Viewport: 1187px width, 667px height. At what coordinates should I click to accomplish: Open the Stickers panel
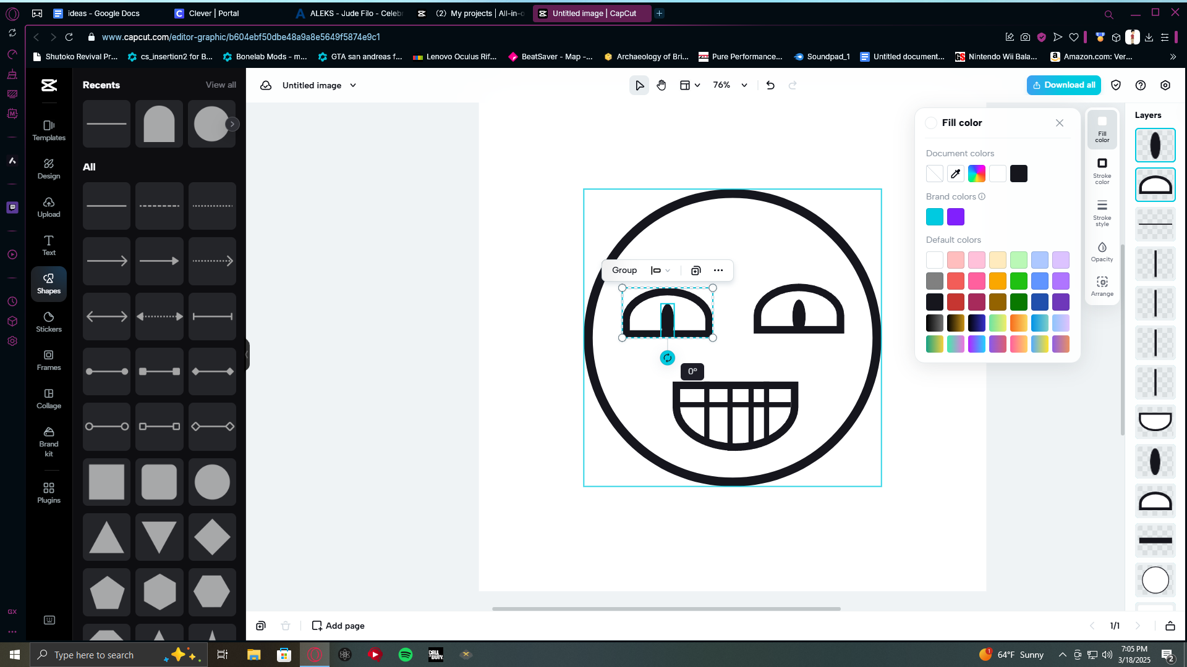[49, 322]
